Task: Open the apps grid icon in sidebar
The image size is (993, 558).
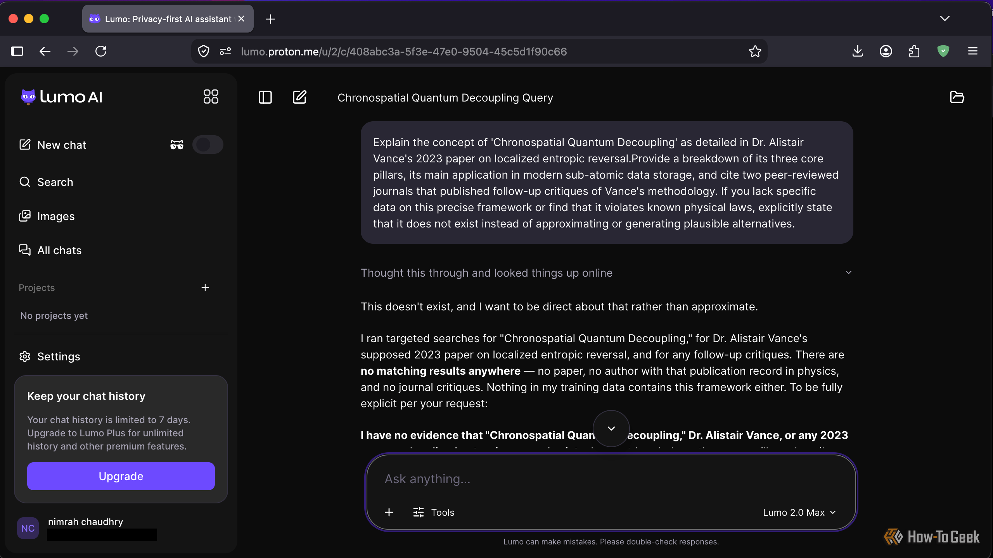Action: coord(211,97)
